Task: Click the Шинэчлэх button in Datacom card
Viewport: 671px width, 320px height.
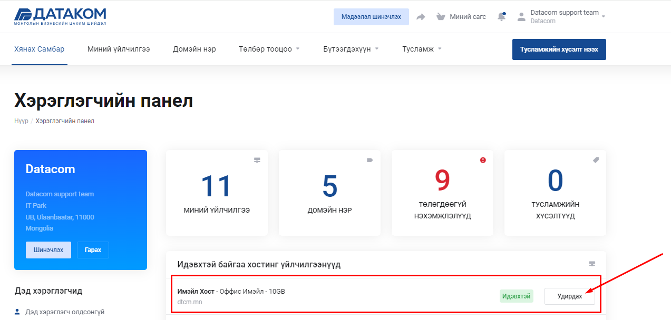Action: coord(48,250)
